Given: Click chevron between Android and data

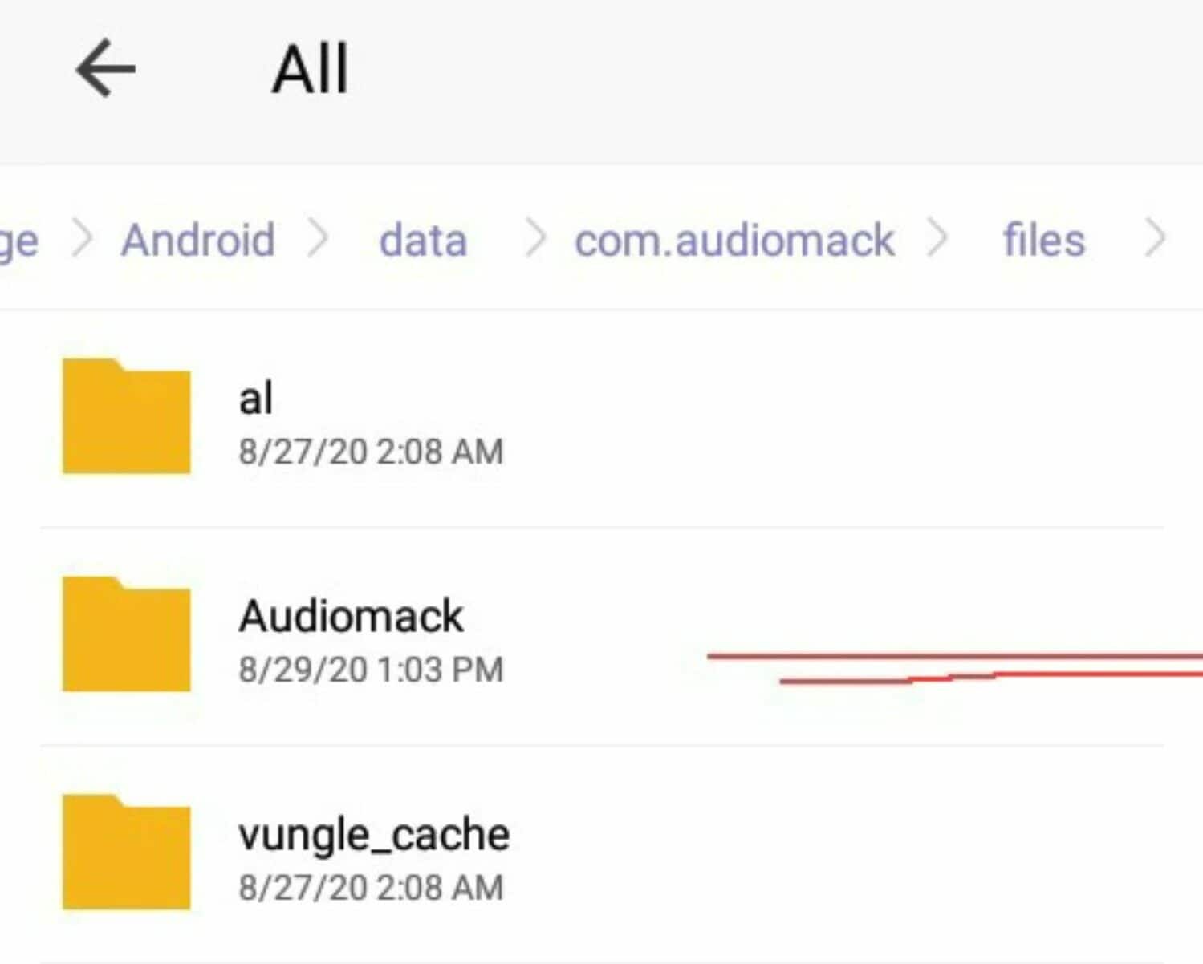Looking at the screenshot, I should (319, 238).
